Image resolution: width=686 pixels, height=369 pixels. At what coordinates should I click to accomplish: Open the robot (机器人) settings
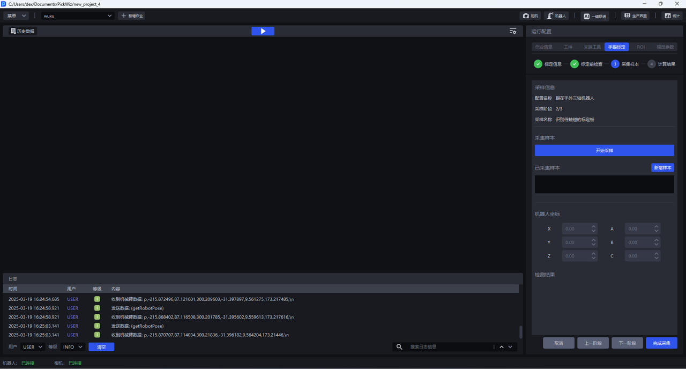(x=556, y=16)
